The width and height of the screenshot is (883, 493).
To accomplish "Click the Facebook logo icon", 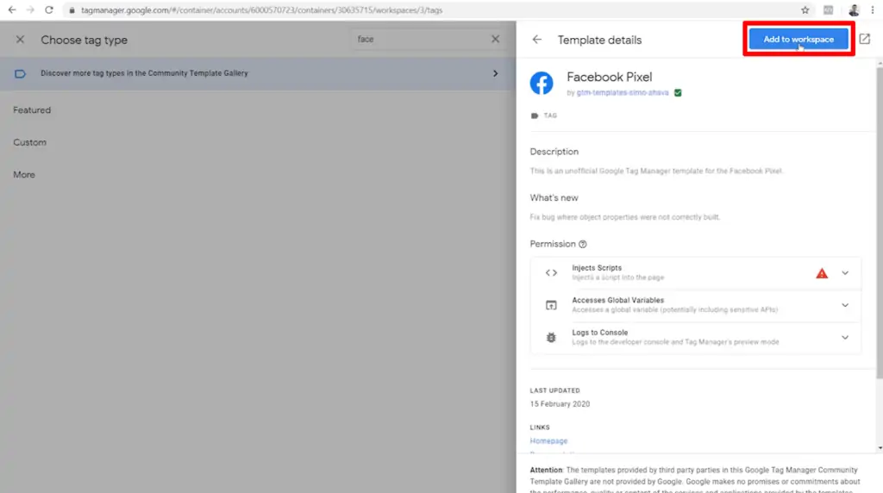I will pyautogui.click(x=542, y=84).
